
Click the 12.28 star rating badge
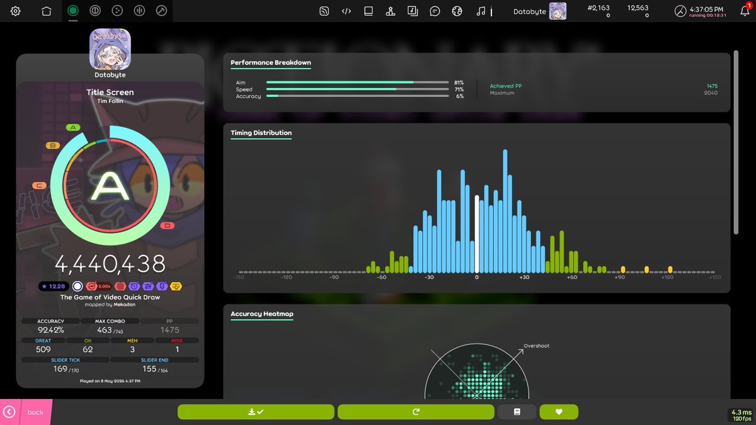pyautogui.click(x=53, y=286)
